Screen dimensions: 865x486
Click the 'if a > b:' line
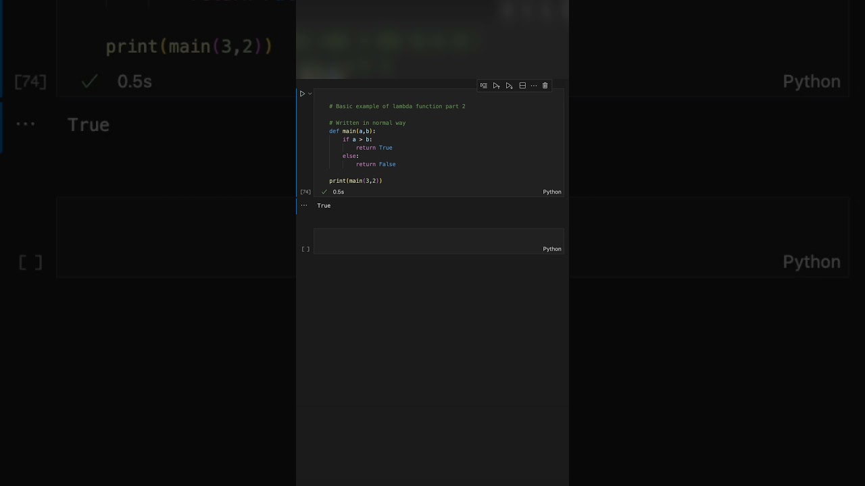[357, 139]
